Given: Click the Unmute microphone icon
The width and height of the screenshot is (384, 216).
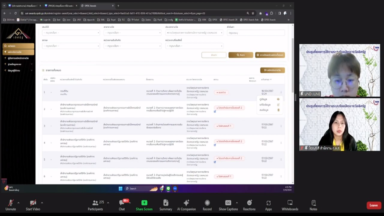Looking at the screenshot, I should [x=10, y=203].
